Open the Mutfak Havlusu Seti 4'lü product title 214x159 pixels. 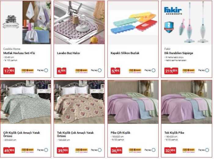coord(19,53)
